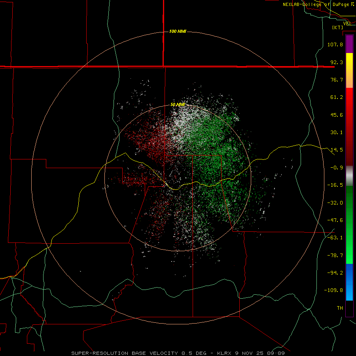This screenshot has height=356, width=356.
Task: Click the "50 NMI" range ring label
Action: (x=178, y=104)
